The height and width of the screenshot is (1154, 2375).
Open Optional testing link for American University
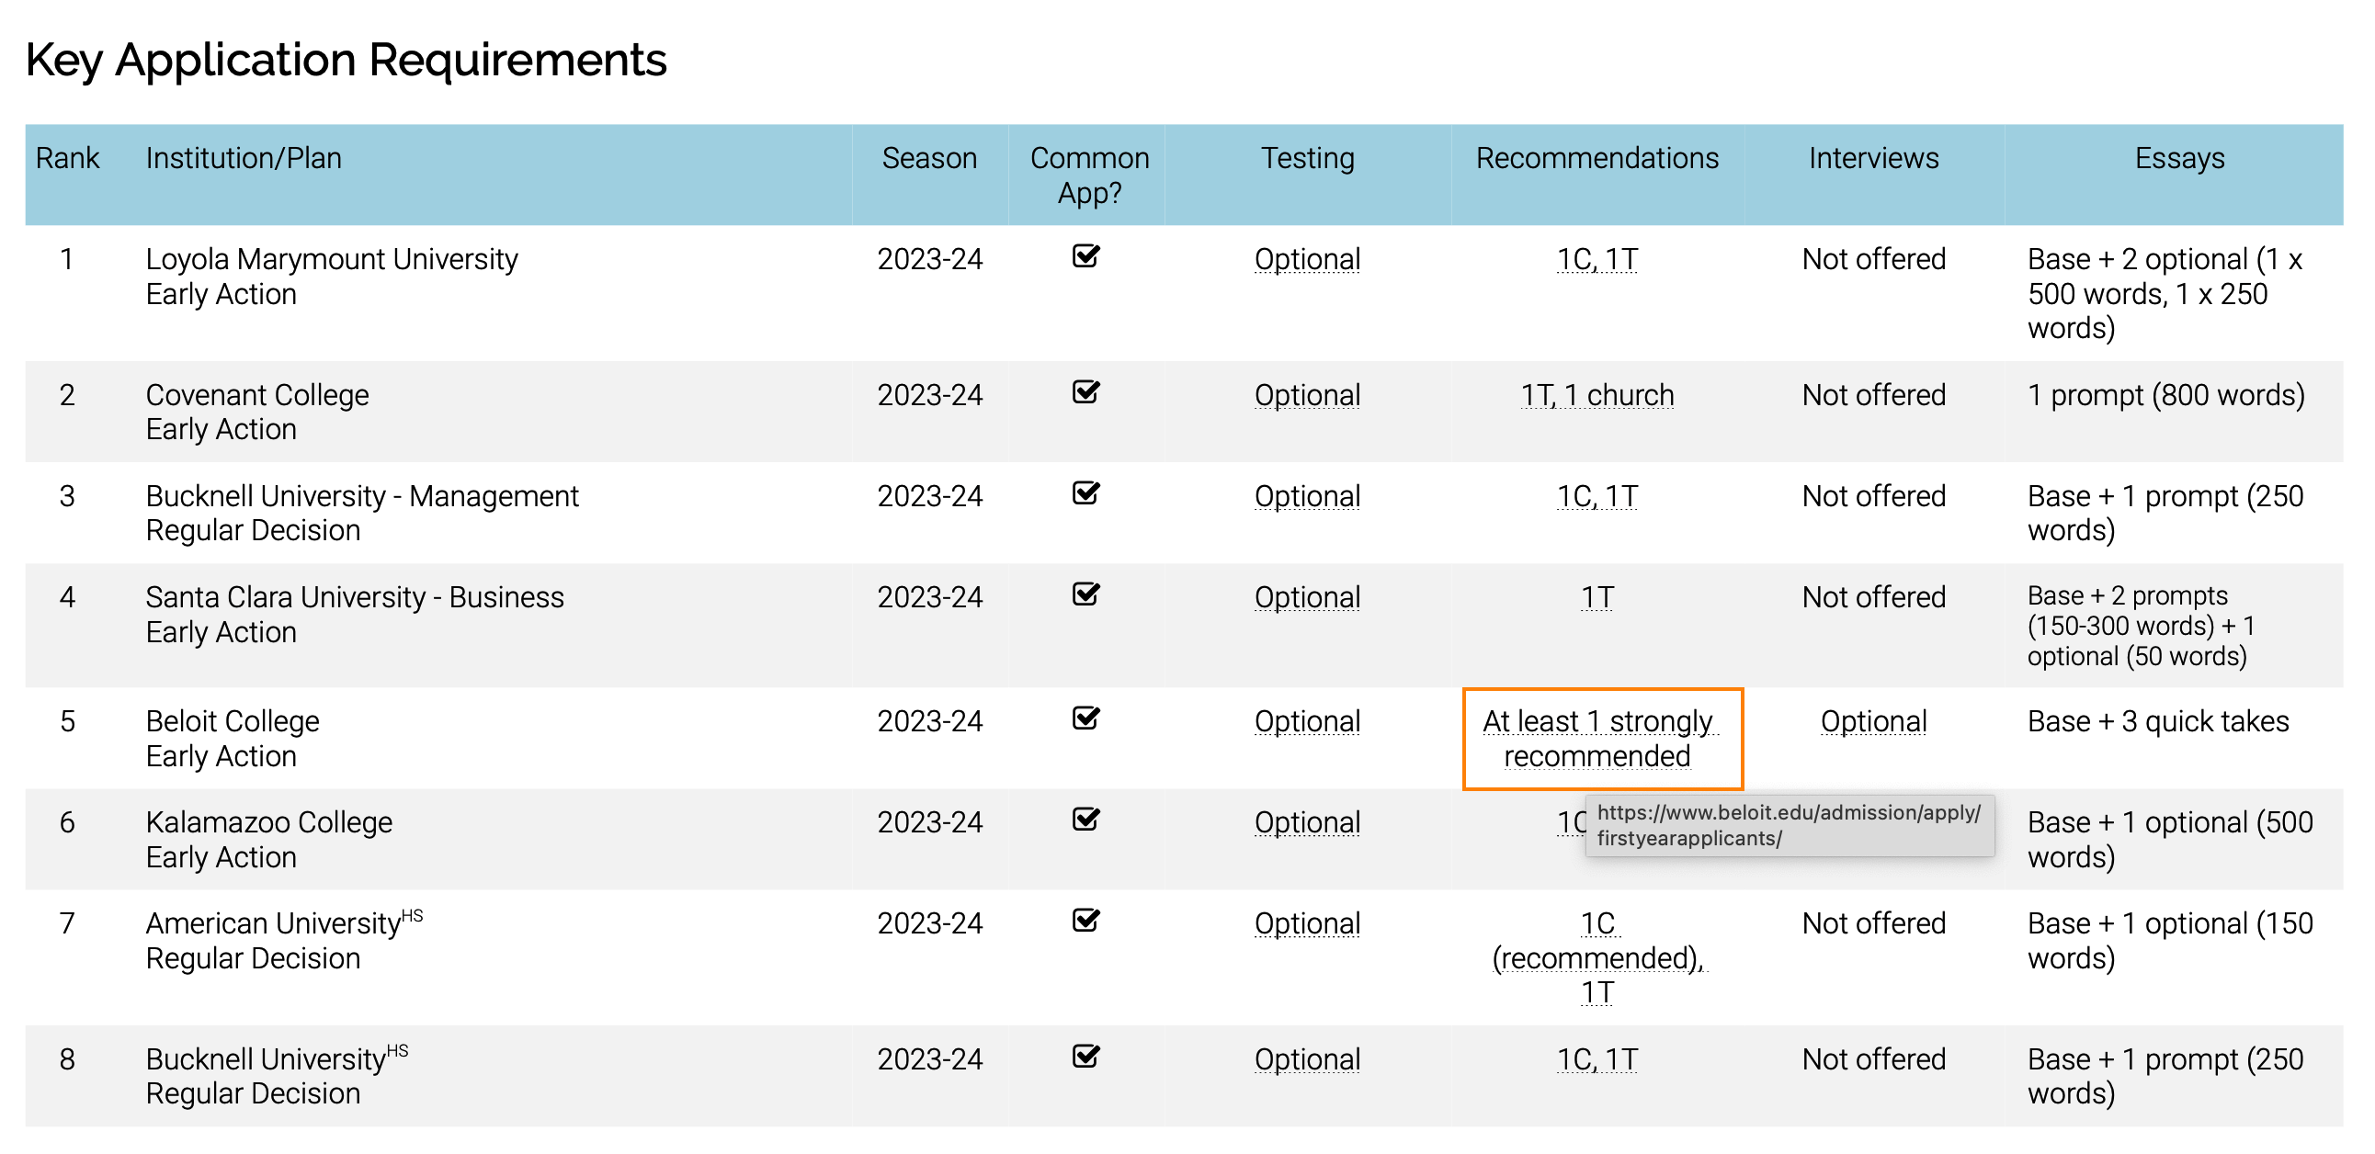click(1307, 923)
